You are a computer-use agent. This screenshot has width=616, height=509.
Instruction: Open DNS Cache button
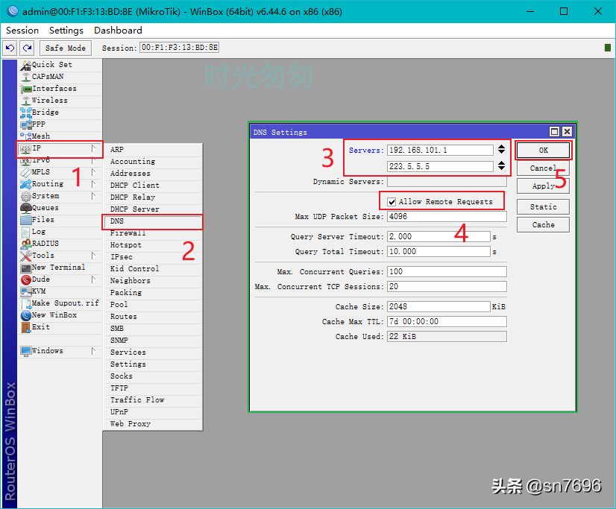(543, 225)
